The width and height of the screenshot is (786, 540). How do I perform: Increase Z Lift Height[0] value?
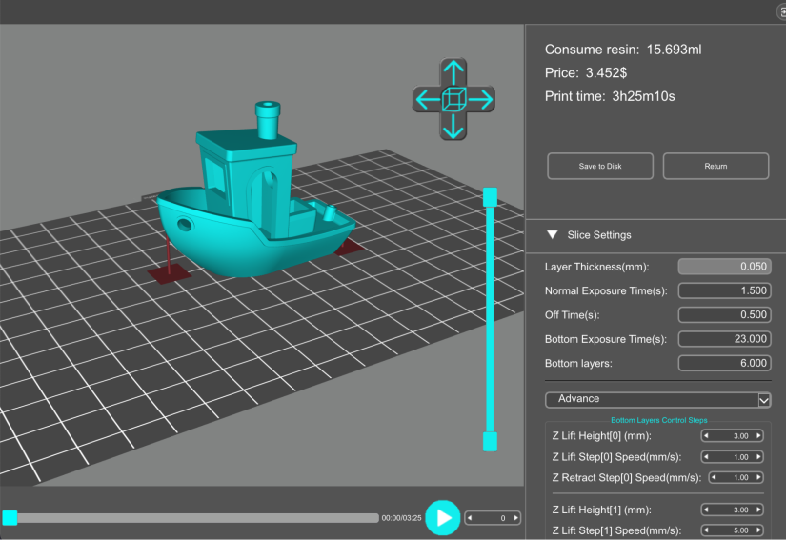(x=759, y=435)
